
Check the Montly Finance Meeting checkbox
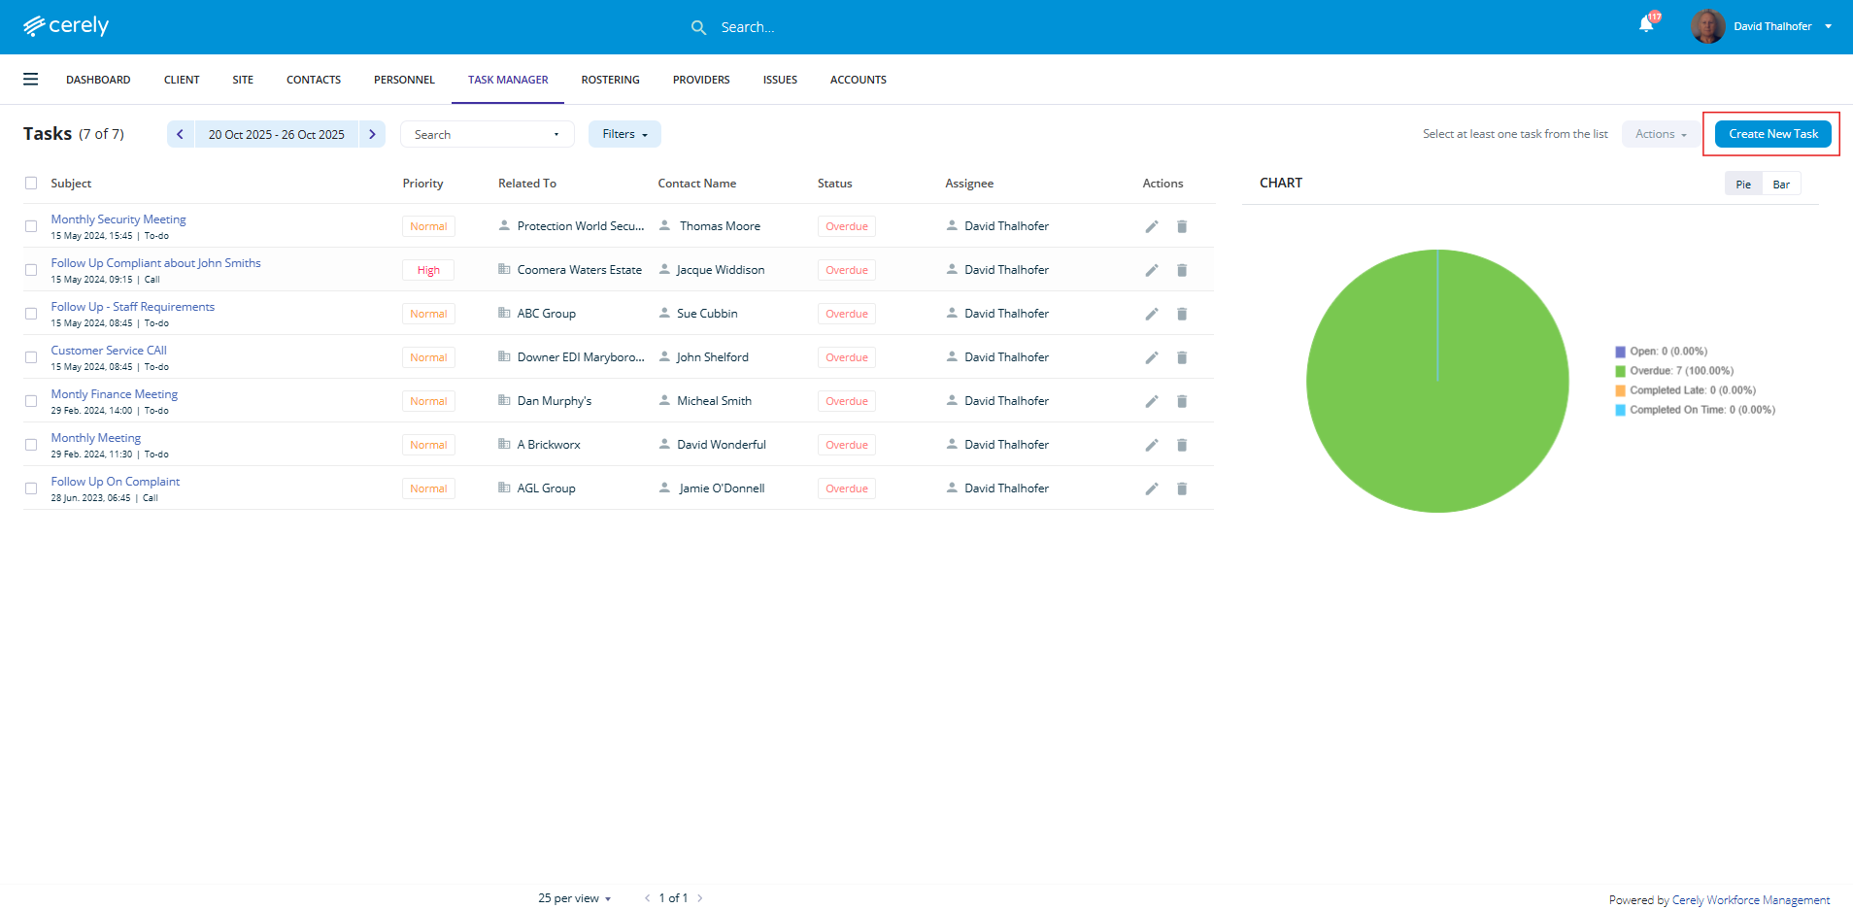(x=31, y=401)
